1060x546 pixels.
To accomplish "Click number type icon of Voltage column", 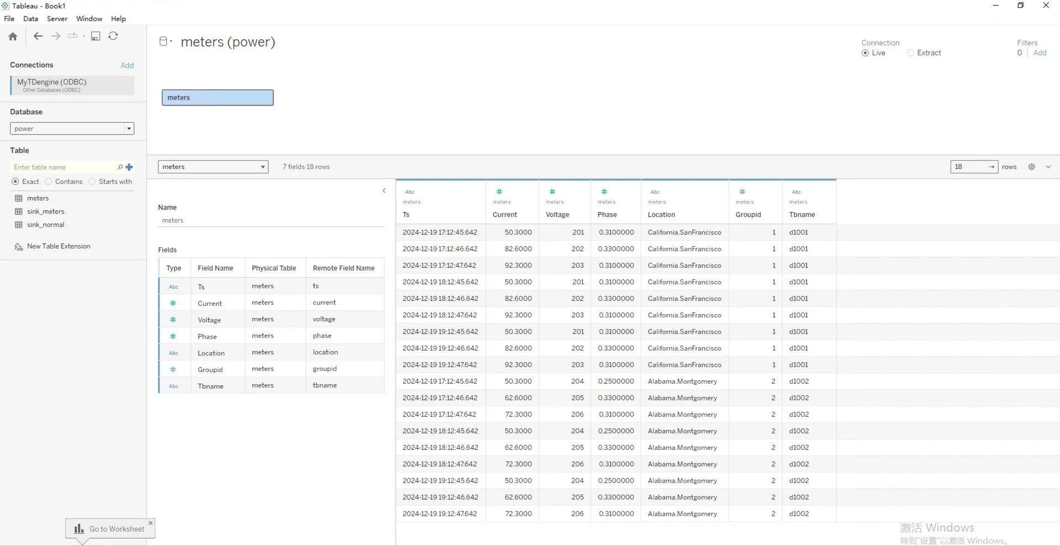I will (x=552, y=192).
